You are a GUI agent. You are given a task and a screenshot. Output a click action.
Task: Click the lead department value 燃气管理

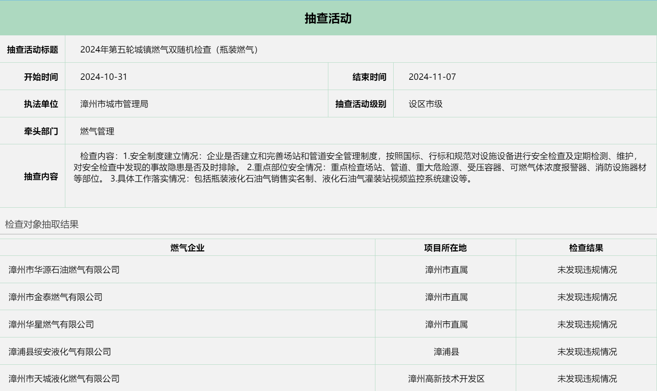(97, 131)
